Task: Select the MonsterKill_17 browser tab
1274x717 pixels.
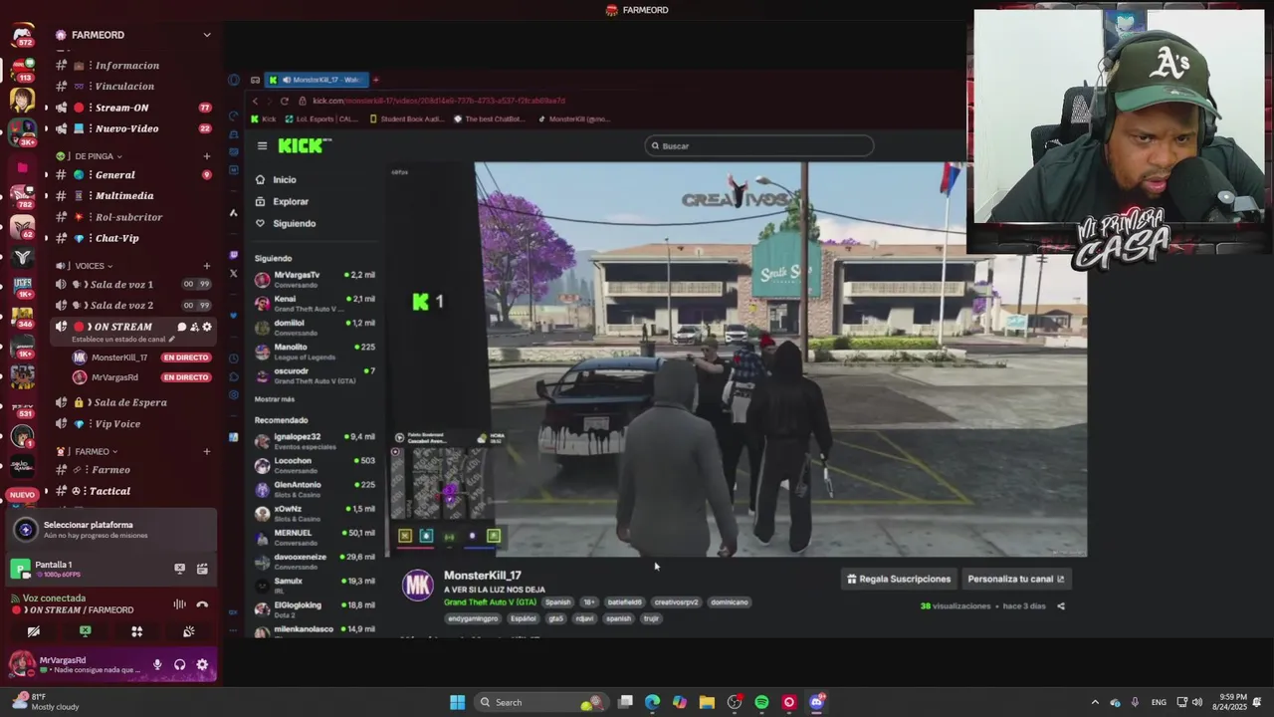Action: click(x=318, y=80)
